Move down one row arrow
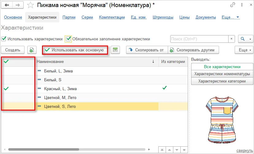This screenshot has height=154, width=254. (x=177, y=150)
